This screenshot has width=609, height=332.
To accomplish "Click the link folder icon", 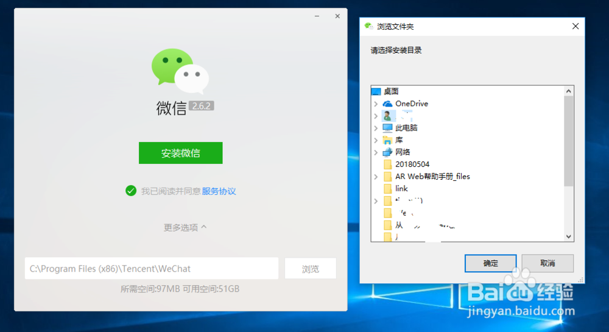I will 387,189.
